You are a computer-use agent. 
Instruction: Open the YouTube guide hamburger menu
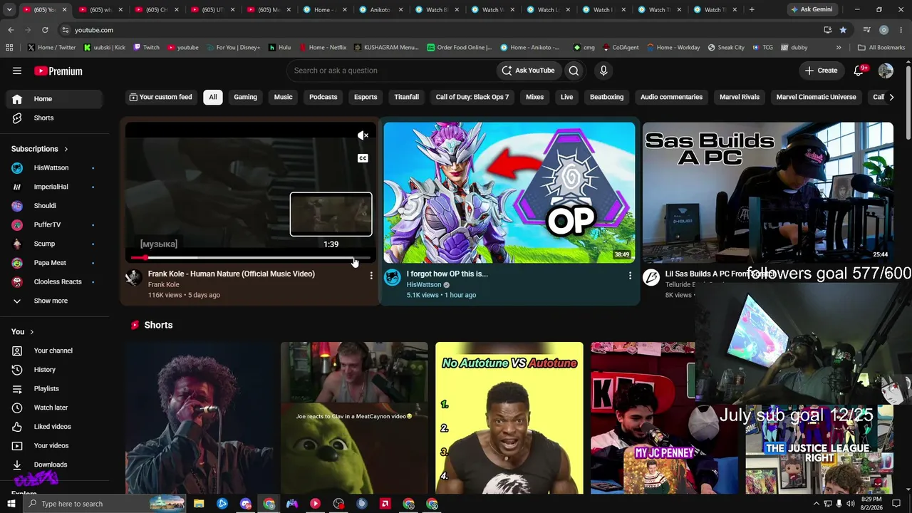click(17, 71)
